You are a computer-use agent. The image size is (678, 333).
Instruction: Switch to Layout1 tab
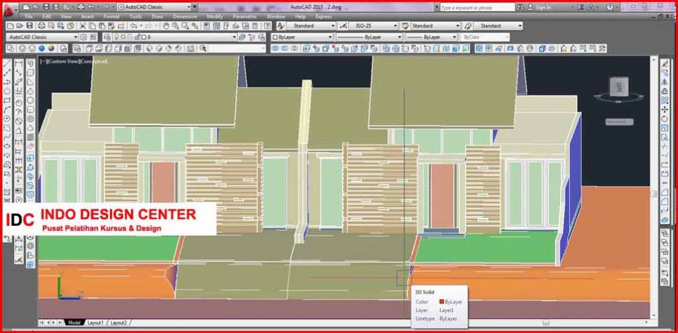pos(95,322)
